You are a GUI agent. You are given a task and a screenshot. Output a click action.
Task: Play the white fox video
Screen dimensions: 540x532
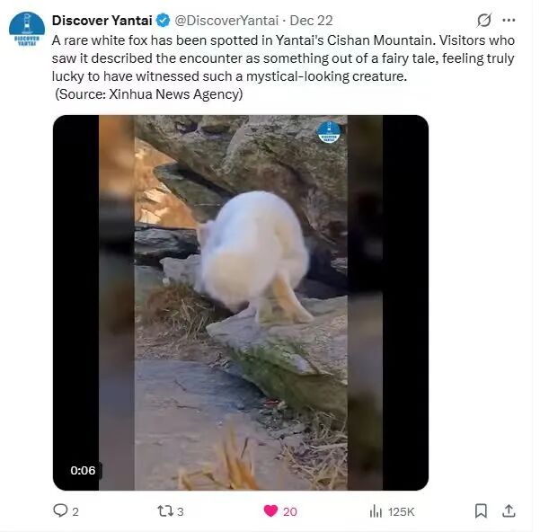click(x=241, y=303)
